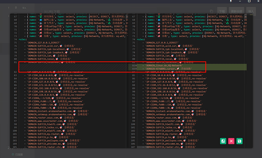Click 'DOMAIN-SUFFIX,ip6-localhost' line in right pane
This screenshot has width=262, height=158.
pos(173,49)
